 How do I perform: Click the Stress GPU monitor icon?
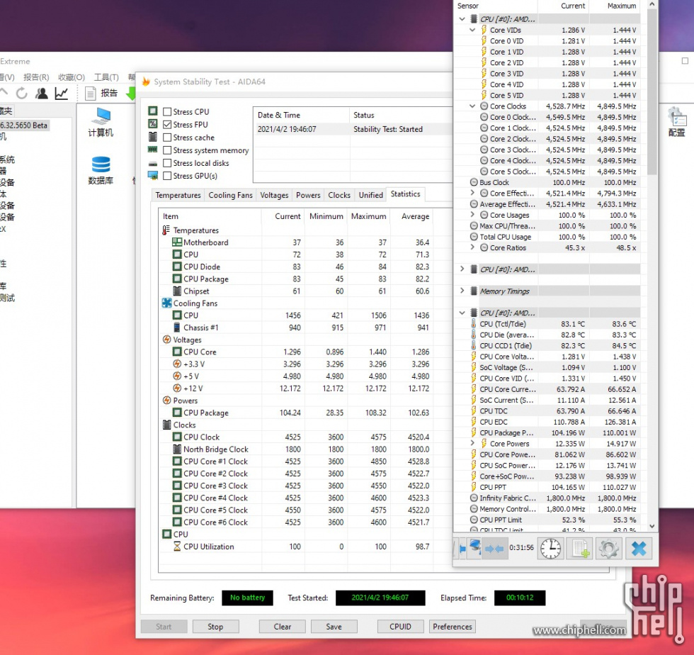pyautogui.click(x=153, y=176)
